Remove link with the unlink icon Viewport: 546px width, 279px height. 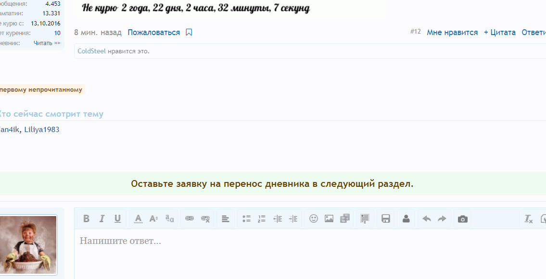pos(205,218)
